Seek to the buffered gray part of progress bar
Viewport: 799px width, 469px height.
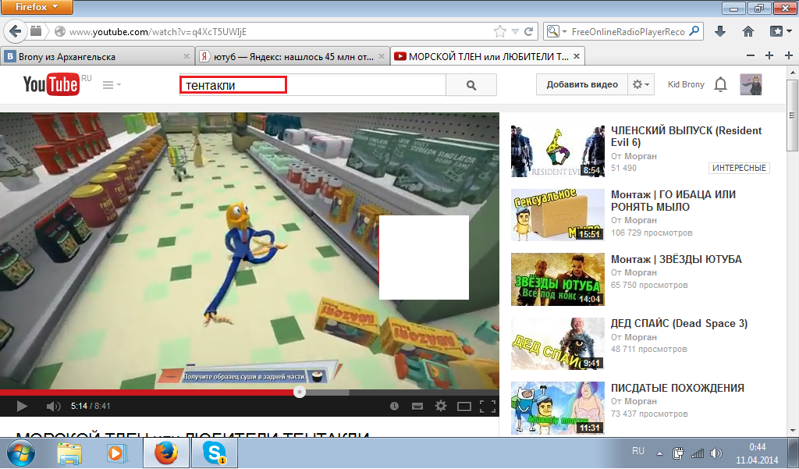point(327,393)
